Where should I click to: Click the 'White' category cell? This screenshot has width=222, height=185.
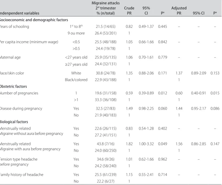pyautogui.click(x=76, y=73)
